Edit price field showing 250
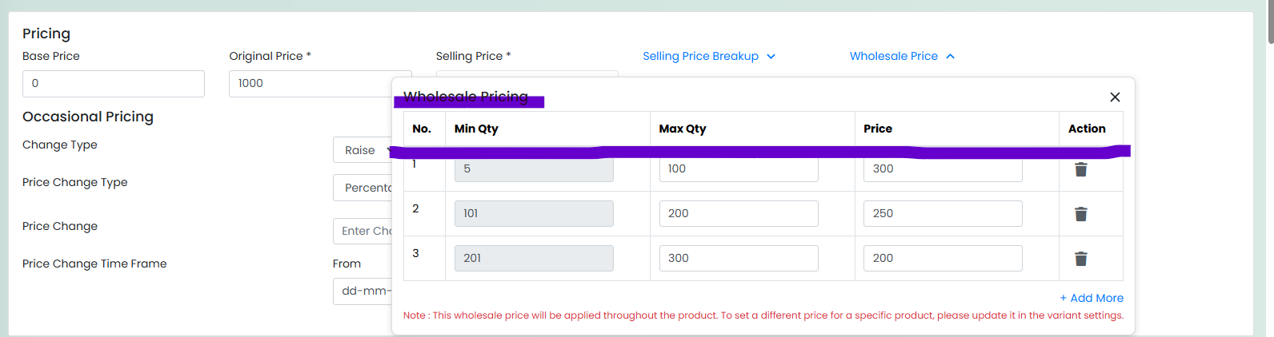Screen dimensions: 1274x337 (x=943, y=213)
